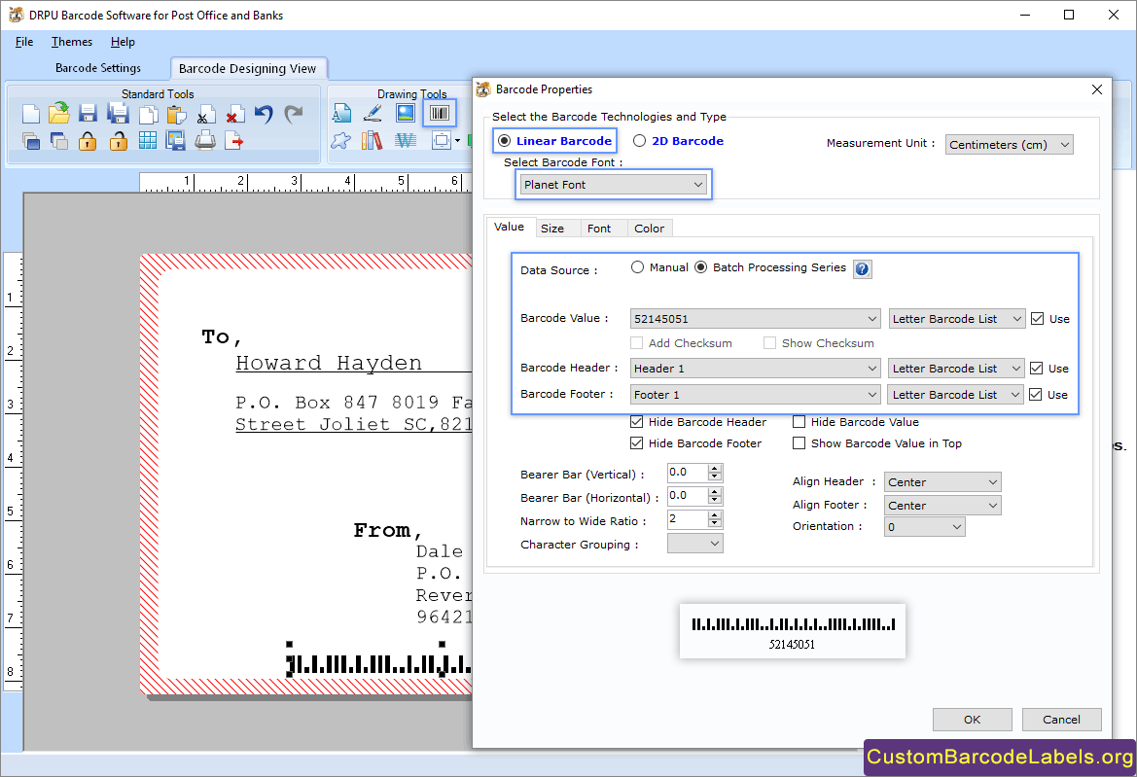Uncheck Use for Barcode Header list
This screenshot has width=1137, height=777.
(x=1037, y=369)
